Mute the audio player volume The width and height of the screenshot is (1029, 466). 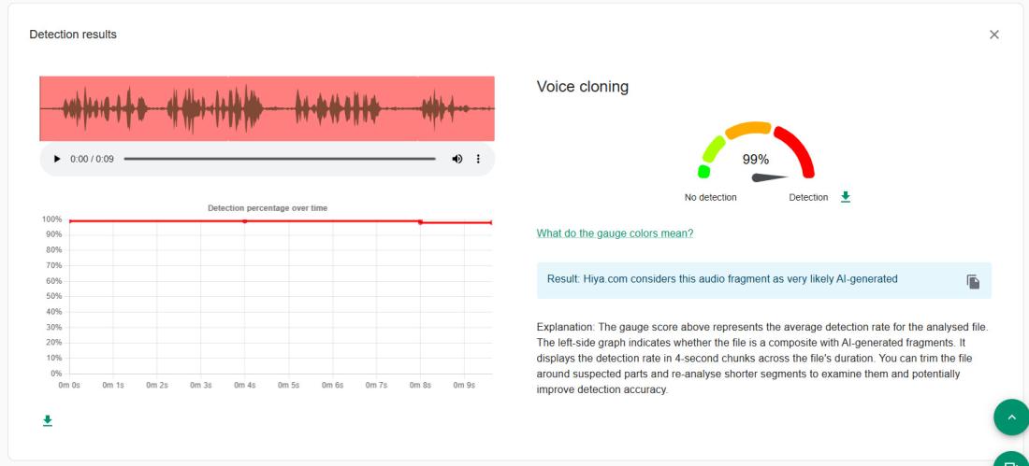[457, 159]
